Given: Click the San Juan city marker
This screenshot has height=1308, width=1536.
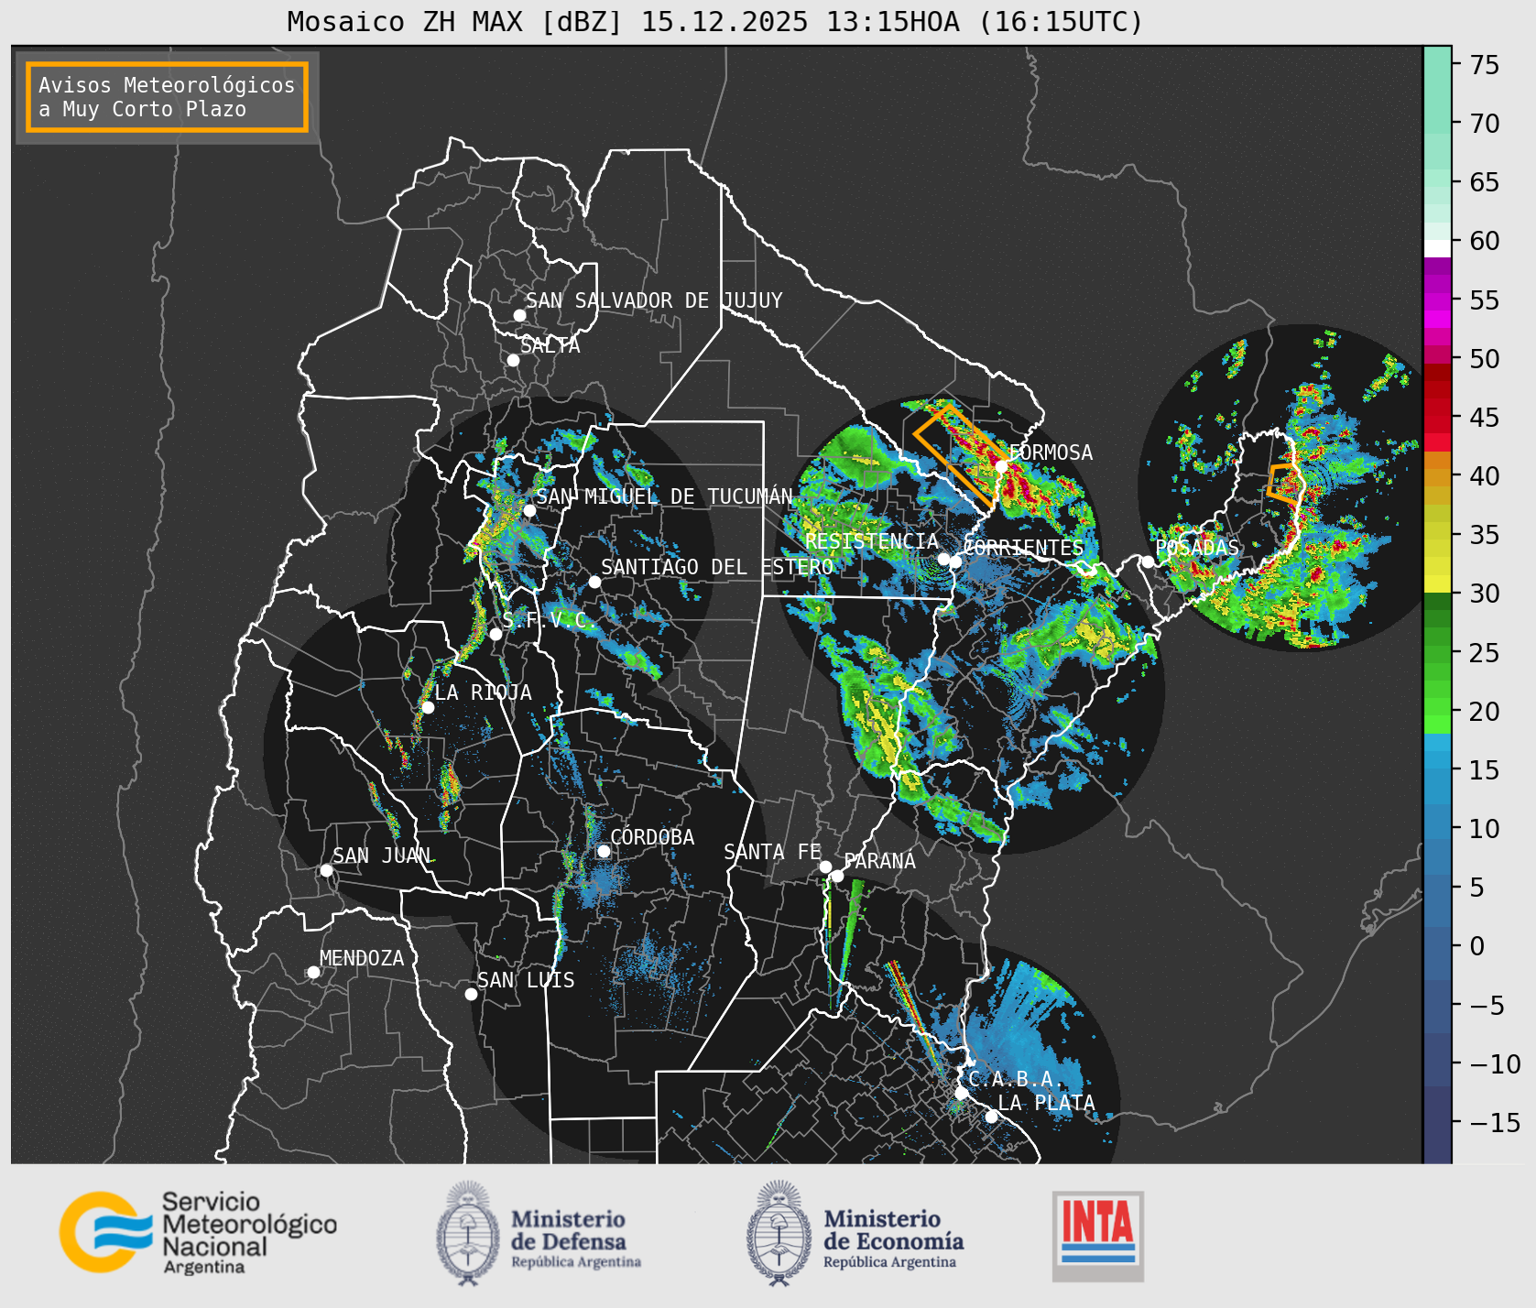Looking at the screenshot, I should click(326, 870).
